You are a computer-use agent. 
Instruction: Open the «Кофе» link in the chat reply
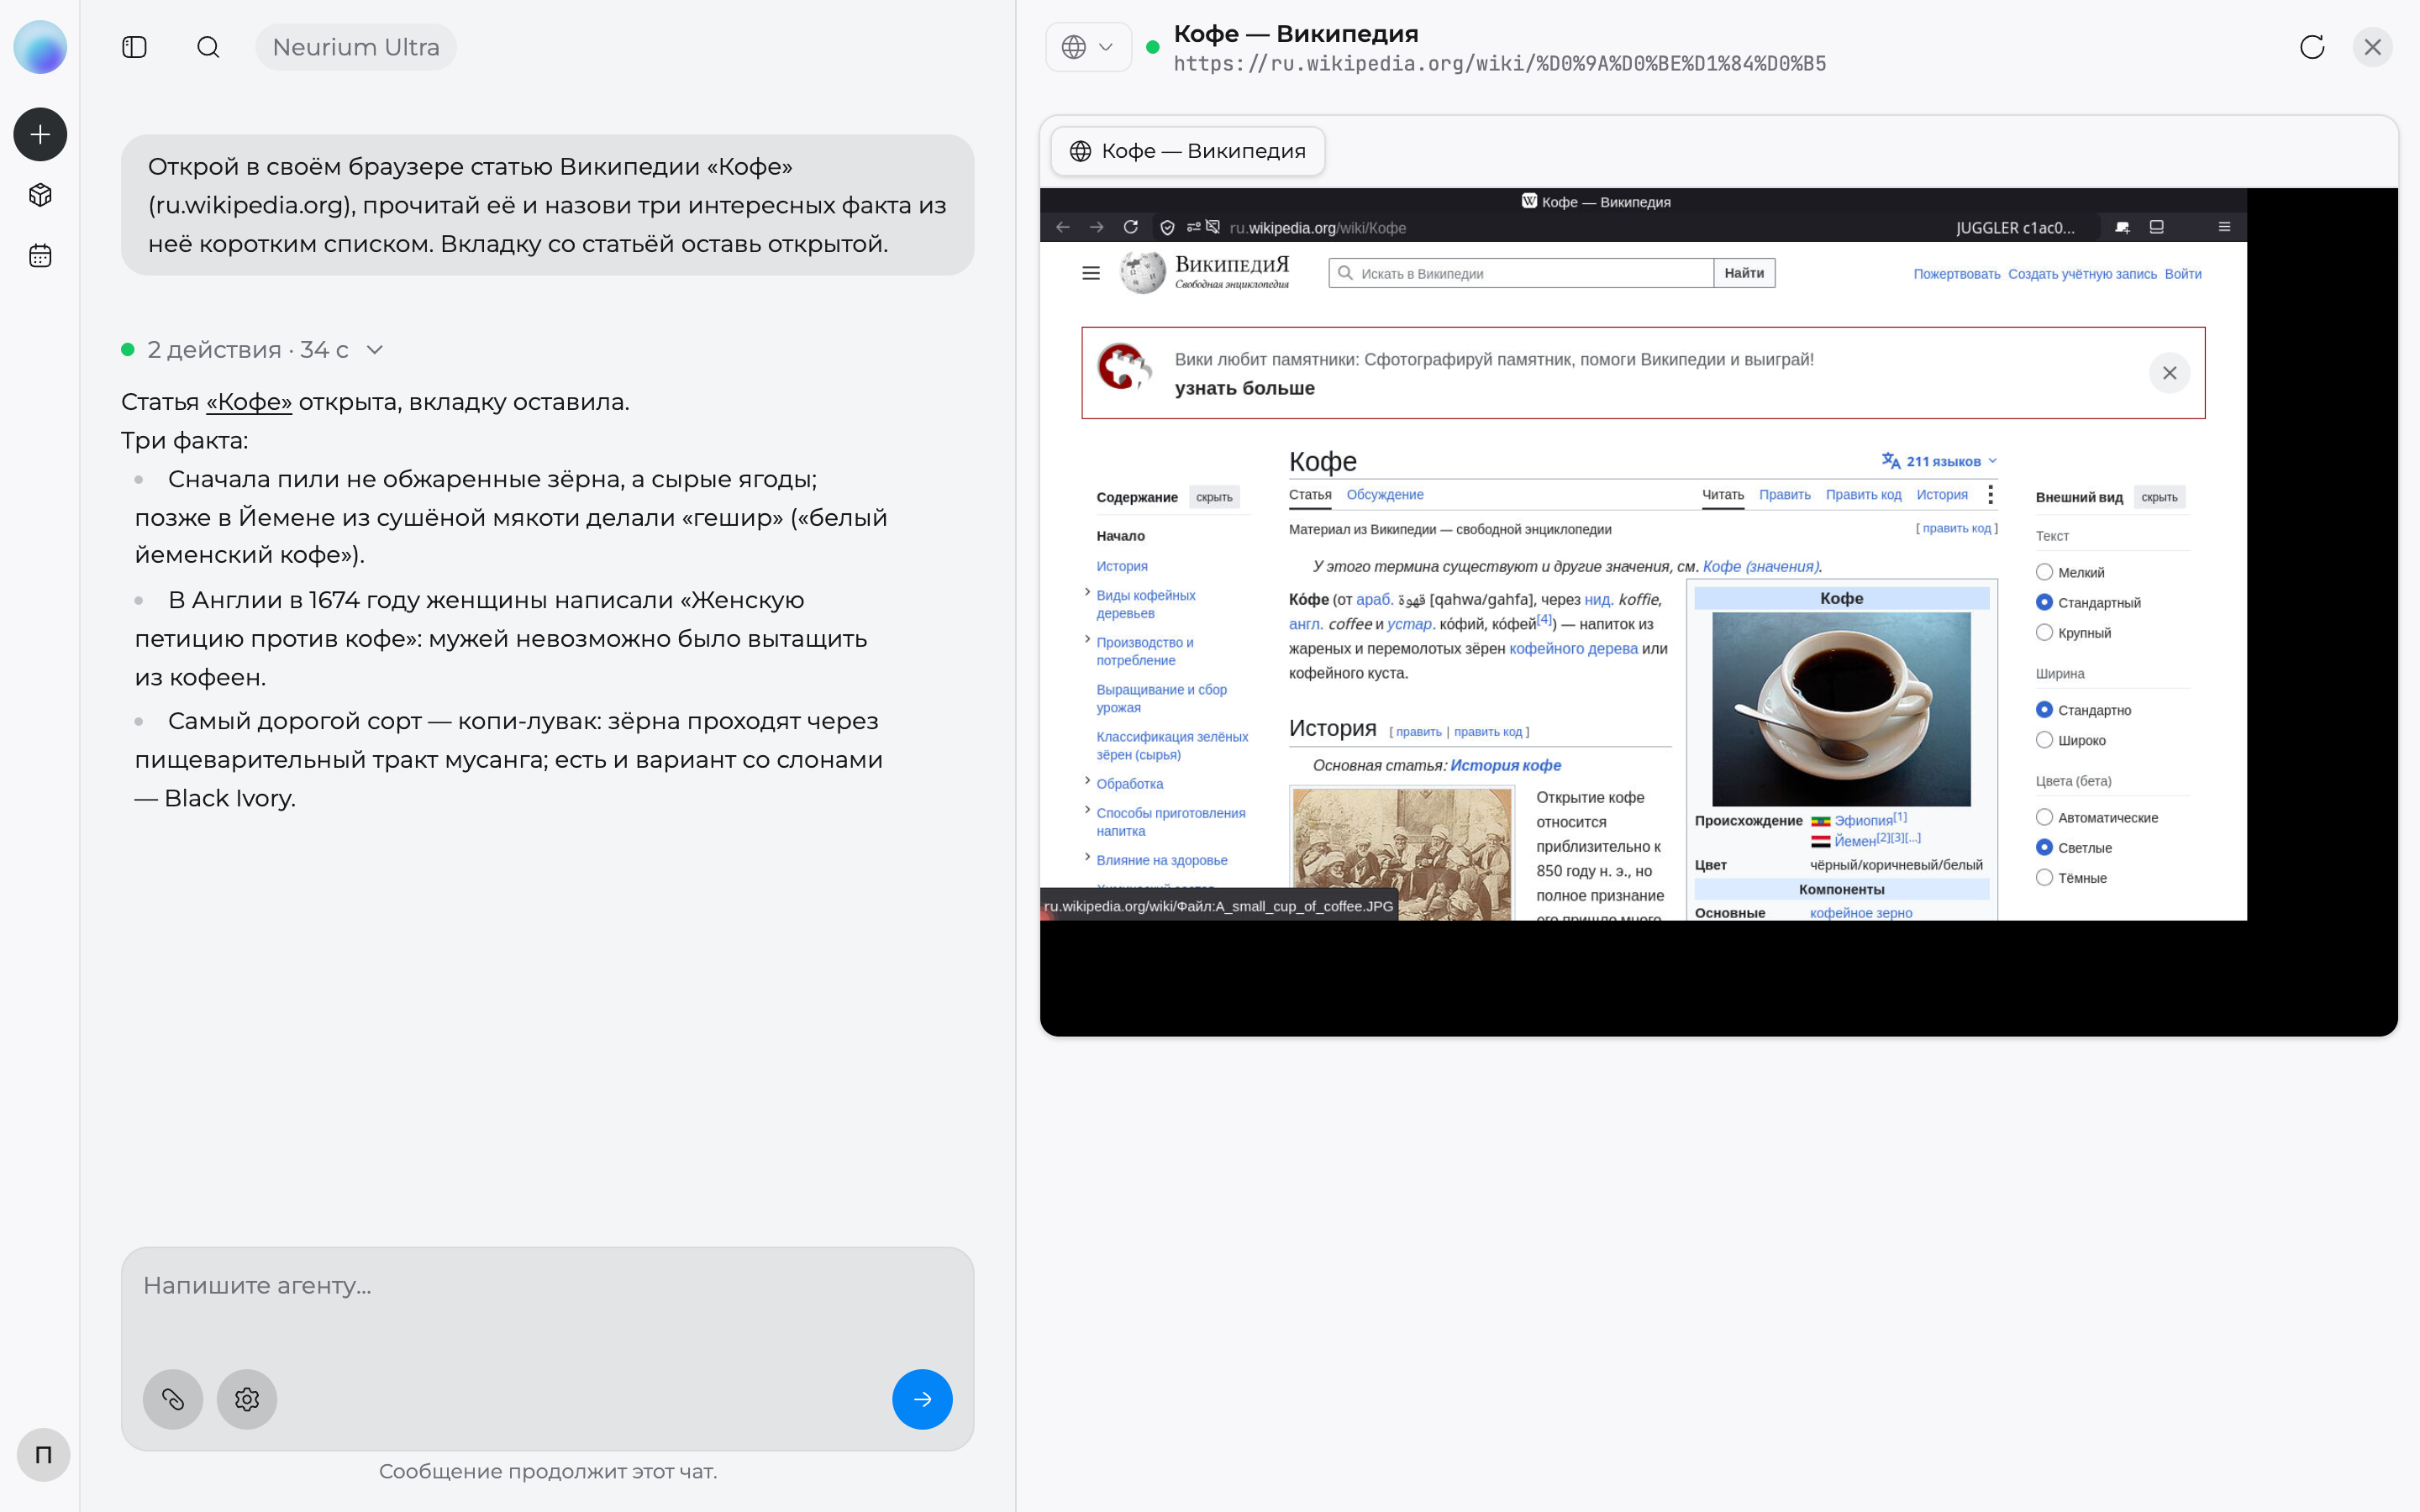249,402
